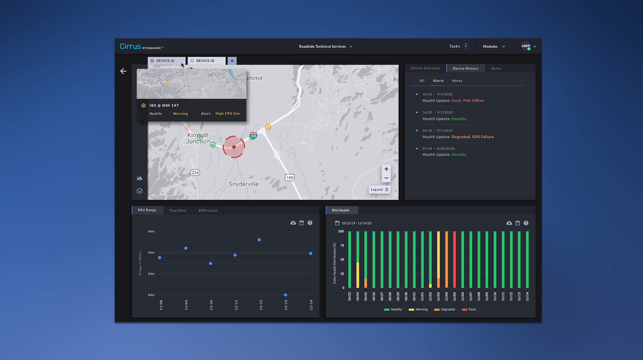The height and width of the screenshot is (360, 643).
Task: Open the Modules dropdown menu
Action: pos(494,46)
